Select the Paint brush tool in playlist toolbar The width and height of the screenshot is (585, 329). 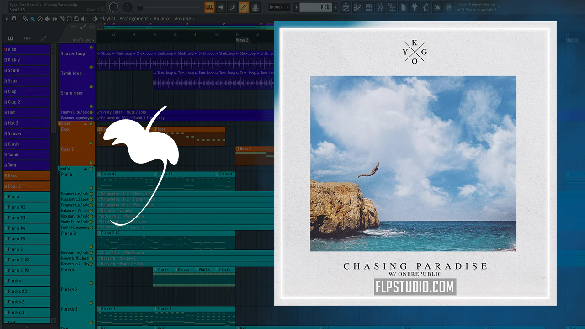point(32,19)
